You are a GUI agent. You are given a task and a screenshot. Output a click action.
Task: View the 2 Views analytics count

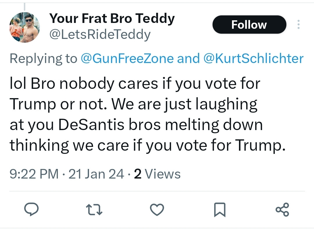click(157, 174)
